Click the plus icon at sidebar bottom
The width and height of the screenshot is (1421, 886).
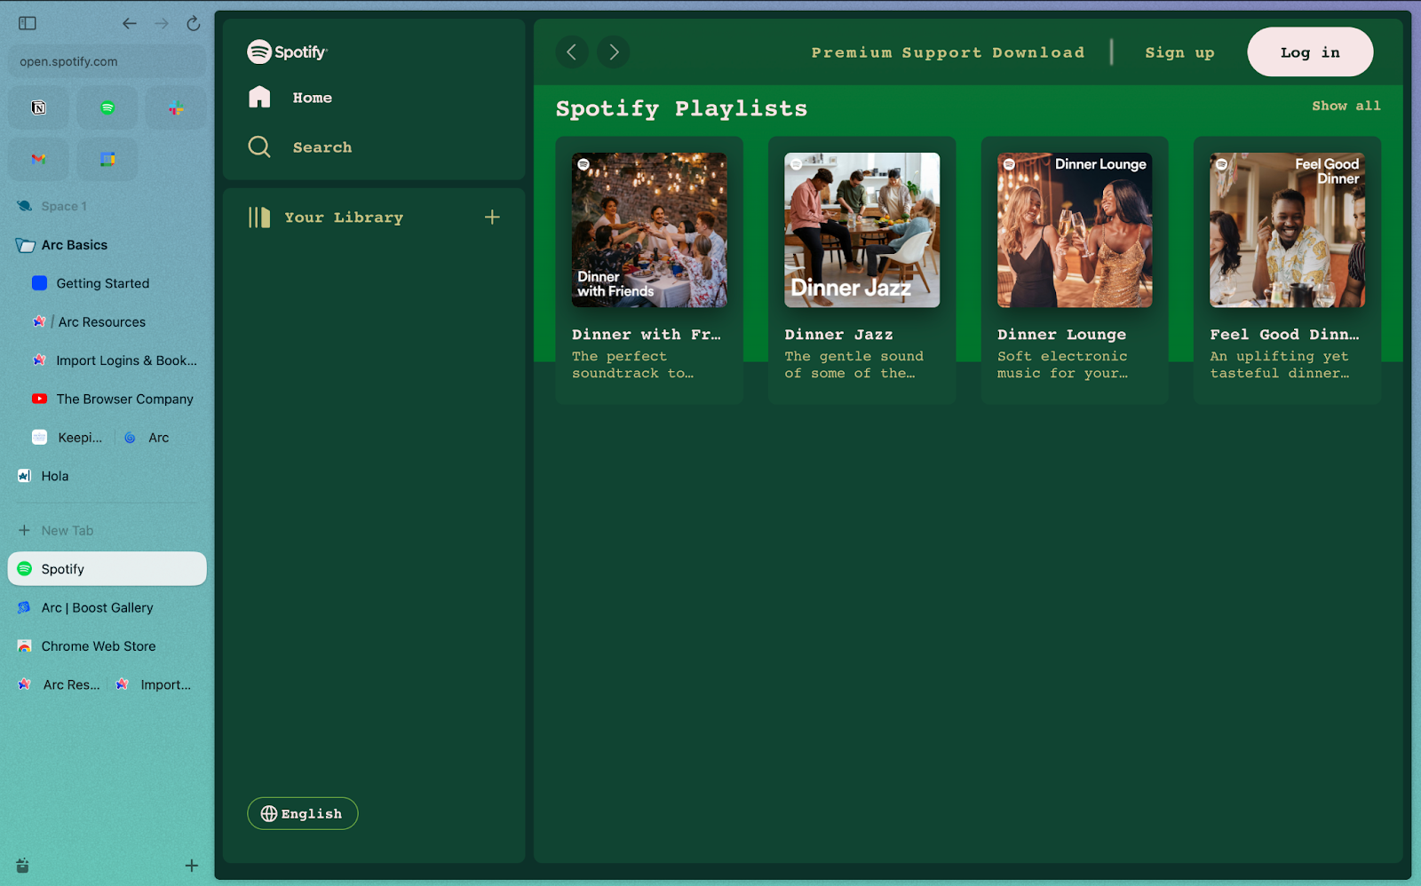(191, 866)
